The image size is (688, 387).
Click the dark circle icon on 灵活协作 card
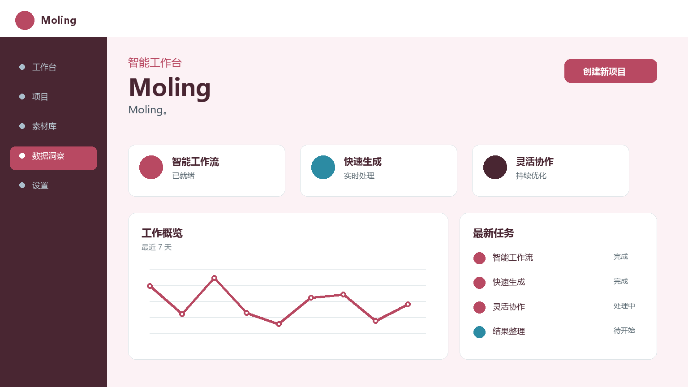click(x=495, y=168)
